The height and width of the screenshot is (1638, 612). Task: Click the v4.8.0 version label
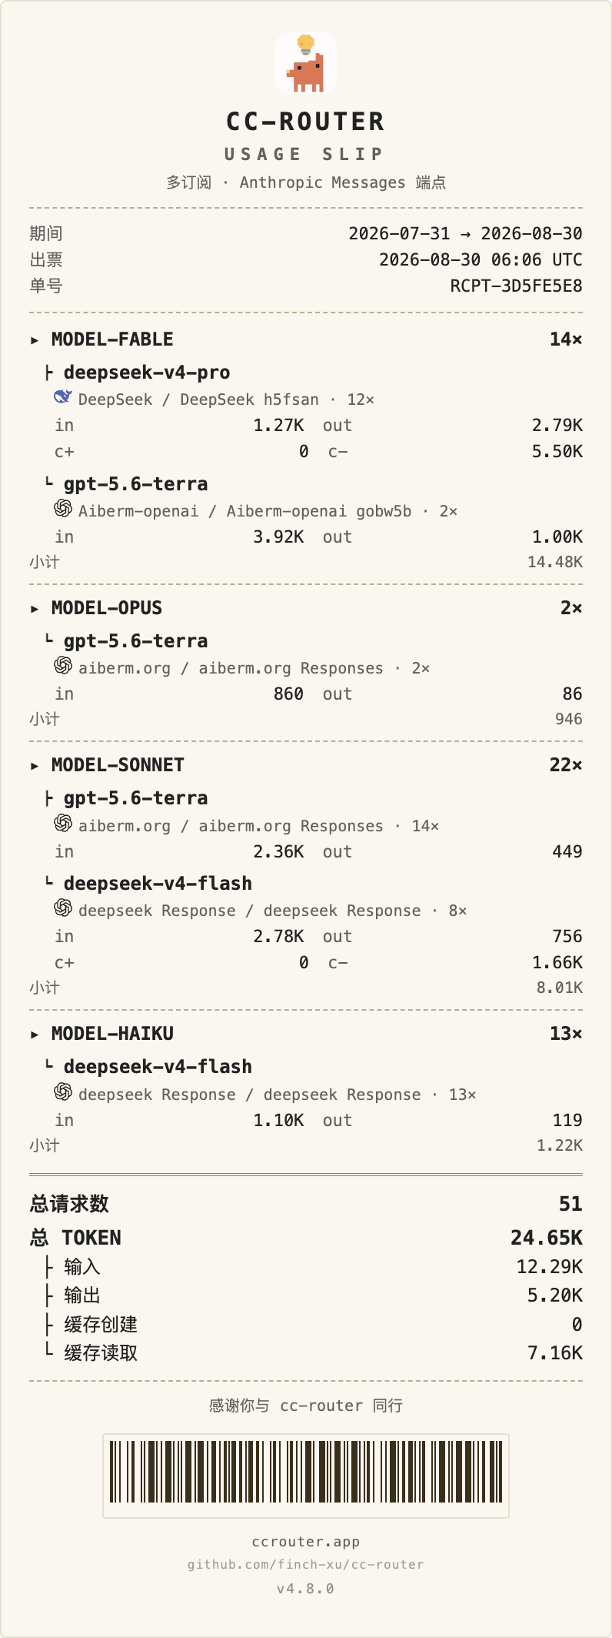[x=306, y=1589]
